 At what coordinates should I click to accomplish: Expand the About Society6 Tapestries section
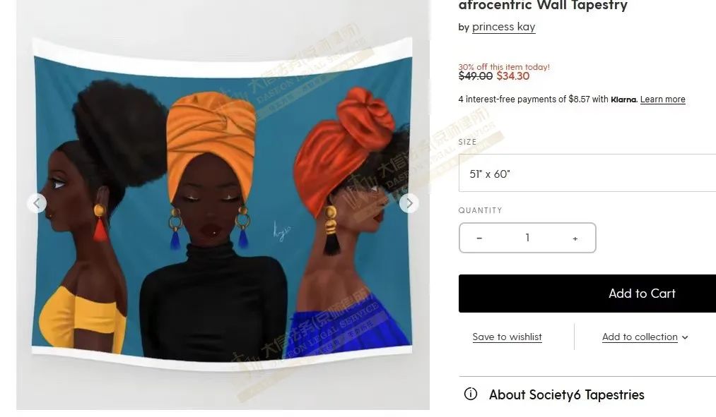(587, 394)
